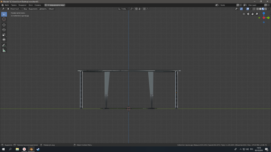Click new scene button beside Scene field
Screen dimensions: 271x152
(x=238, y=5)
